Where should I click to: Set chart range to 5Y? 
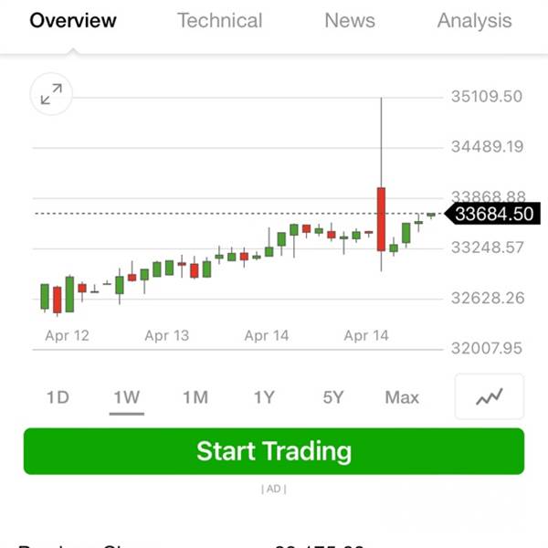pyautogui.click(x=333, y=397)
